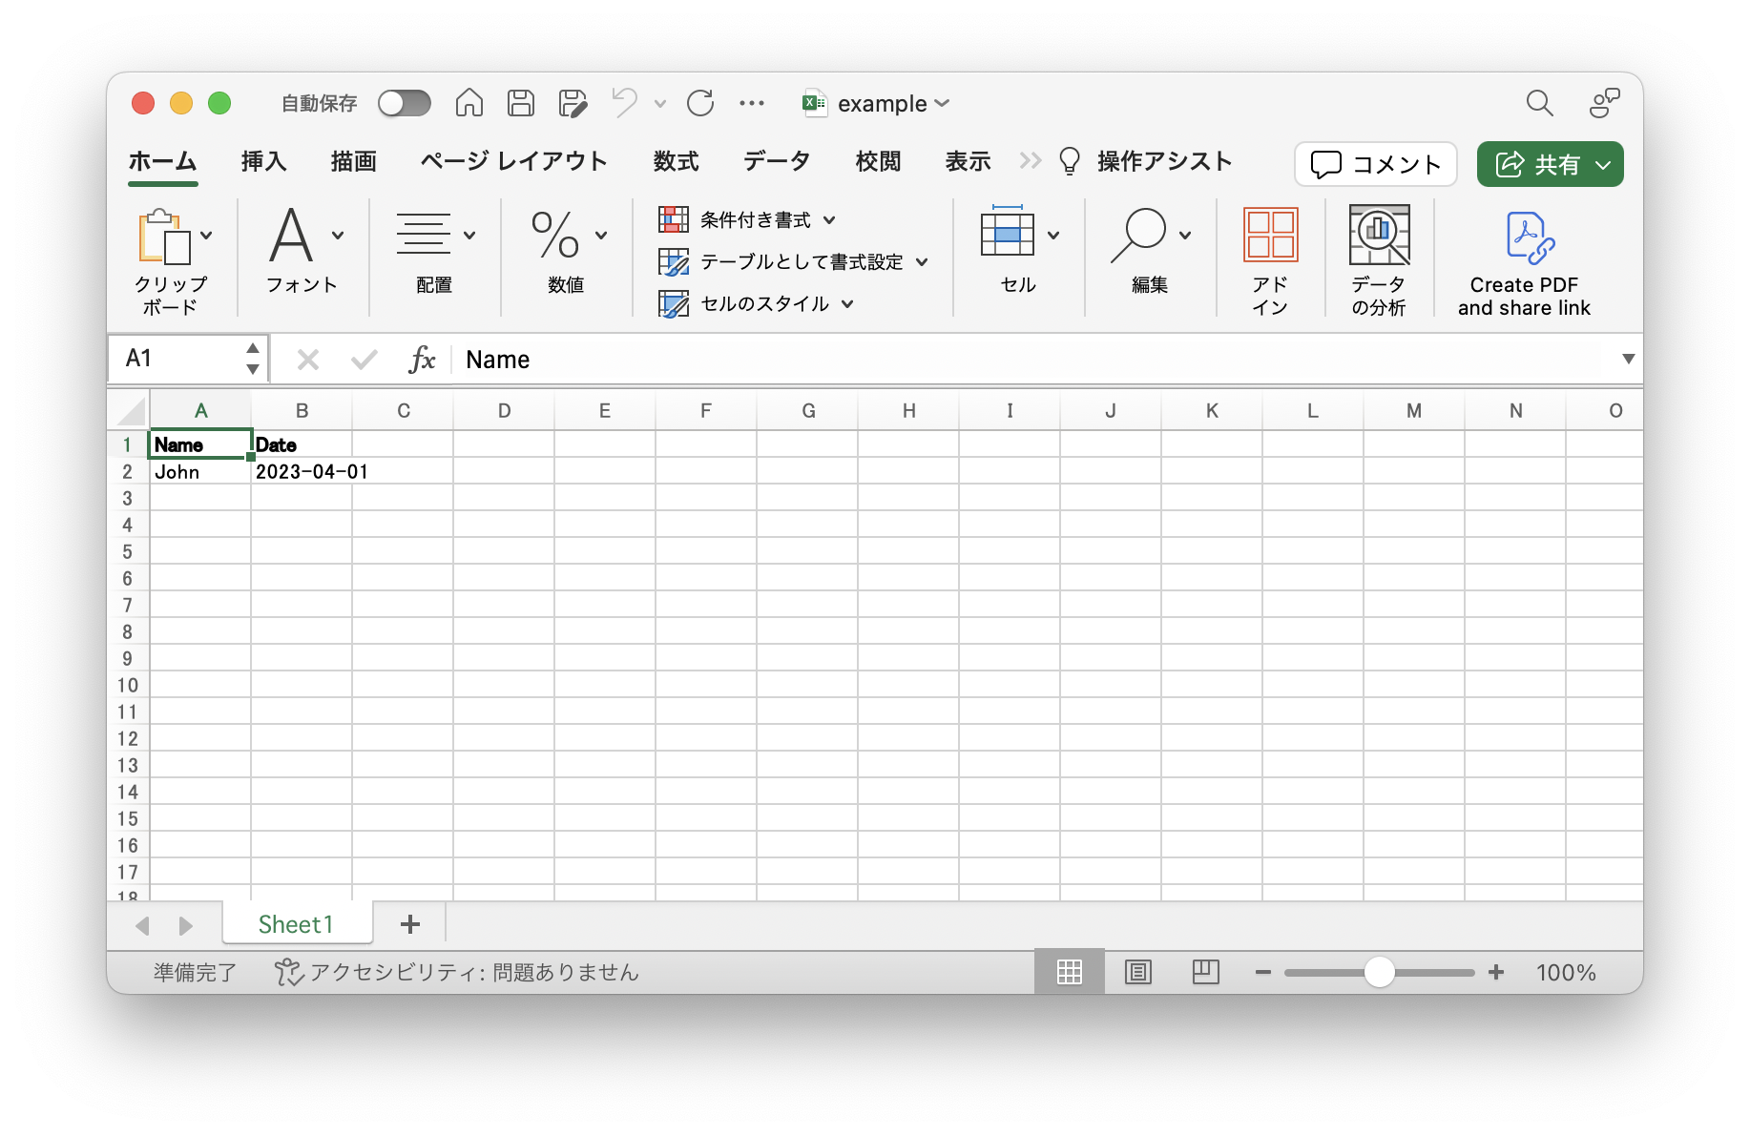
Task: Open the example file name dropdown
Action: coord(942,103)
